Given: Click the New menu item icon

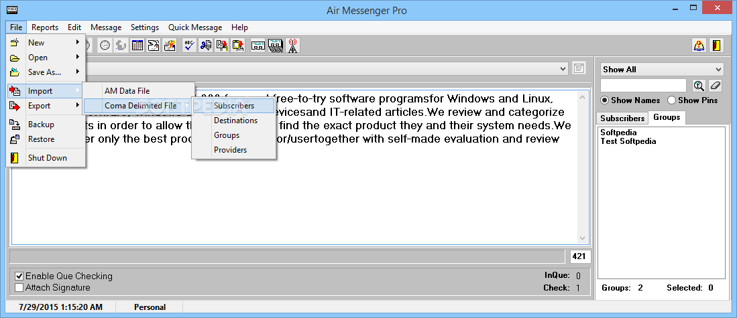Looking at the screenshot, I should point(15,43).
